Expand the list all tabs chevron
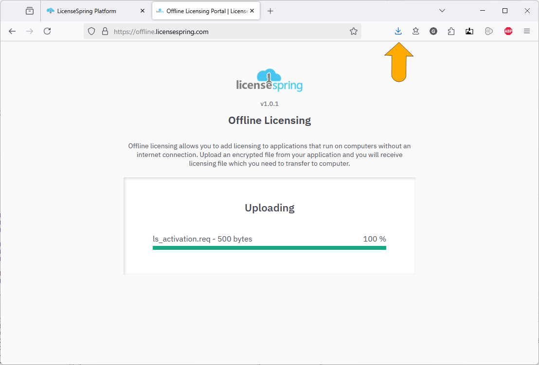This screenshot has height=365, width=539. pos(442,11)
